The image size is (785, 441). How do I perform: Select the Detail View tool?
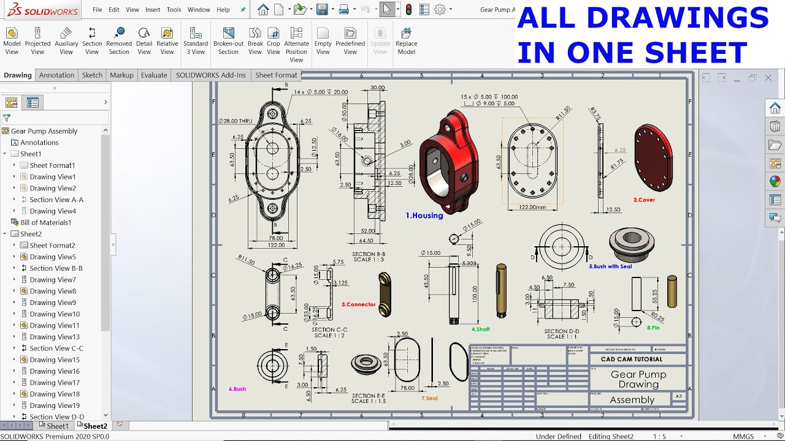coord(144,41)
